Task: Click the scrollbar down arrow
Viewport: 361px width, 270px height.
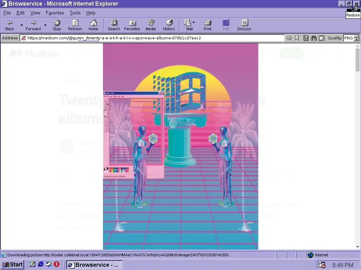Action: click(x=357, y=247)
